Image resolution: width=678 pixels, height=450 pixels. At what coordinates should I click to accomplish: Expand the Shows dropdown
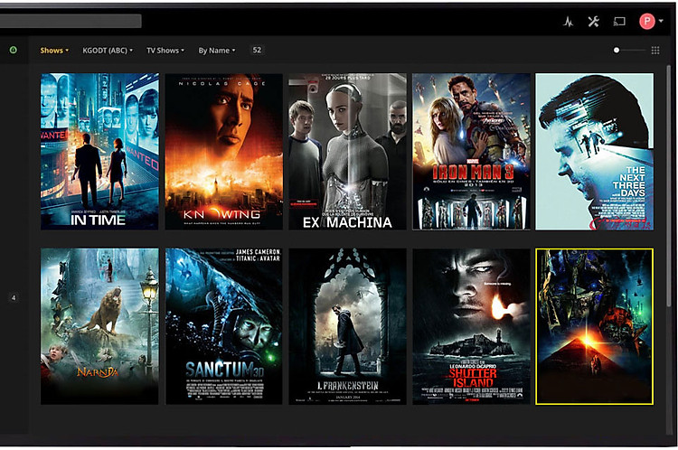tap(54, 51)
